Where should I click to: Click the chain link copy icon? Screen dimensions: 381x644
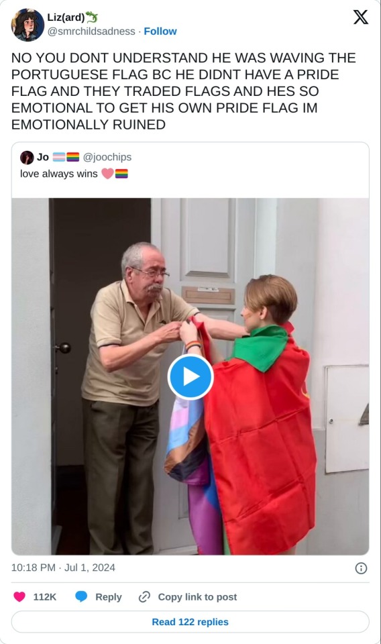tap(144, 596)
